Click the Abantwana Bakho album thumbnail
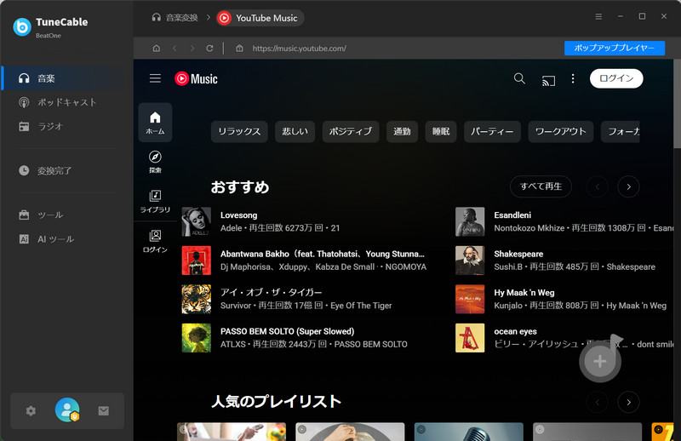The width and height of the screenshot is (681, 441). point(197,261)
